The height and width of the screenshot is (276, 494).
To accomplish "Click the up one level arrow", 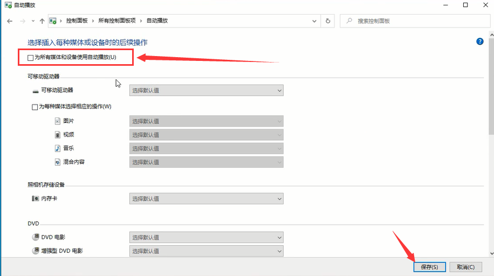I will point(42,21).
